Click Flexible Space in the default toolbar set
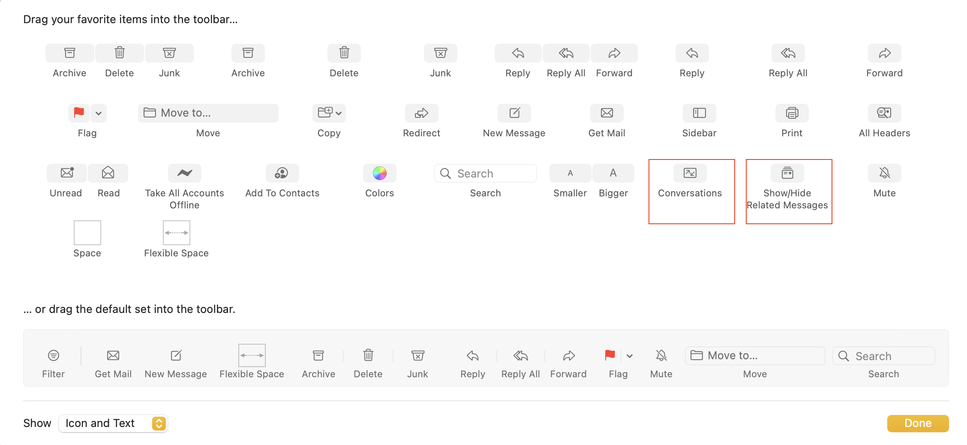Screen dimensions: 967x445 point(252,355)
